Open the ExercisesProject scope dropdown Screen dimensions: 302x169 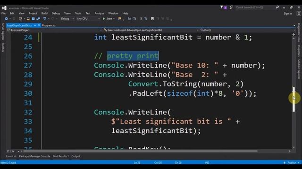coord(54,30)
